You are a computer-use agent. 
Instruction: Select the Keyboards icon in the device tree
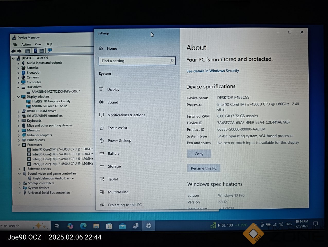(x=24, y=121)
